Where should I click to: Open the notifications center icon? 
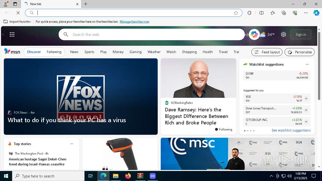click(x=314, y=176)
